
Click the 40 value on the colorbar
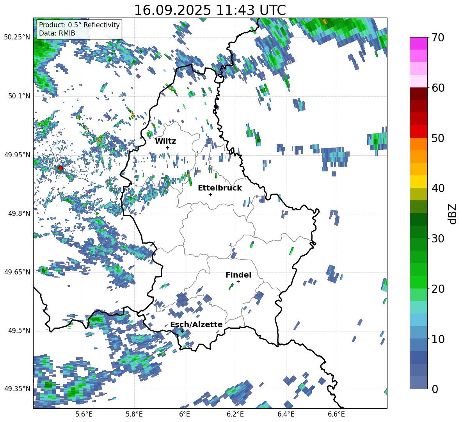438,188
